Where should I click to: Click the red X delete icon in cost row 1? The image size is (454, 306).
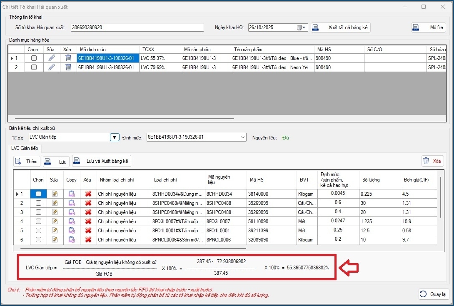(88, 194)
